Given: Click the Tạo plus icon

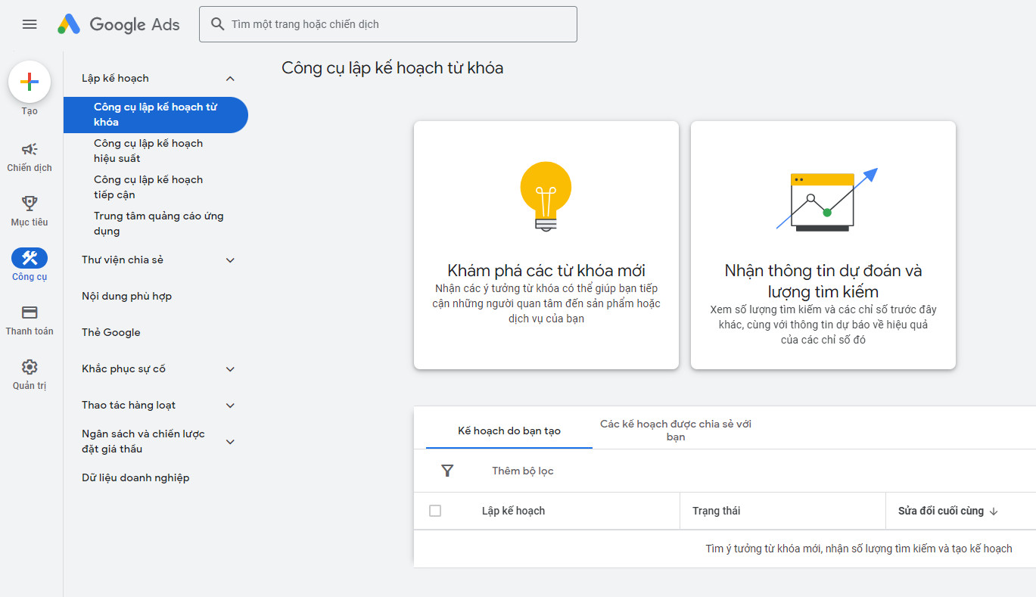Looking at the screenshot, I should click(x=29, y=81).
